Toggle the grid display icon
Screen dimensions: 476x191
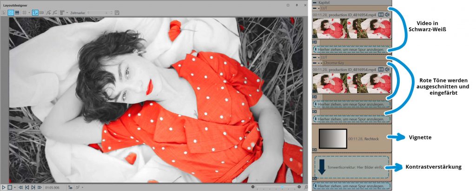click(x=23, y=13)
